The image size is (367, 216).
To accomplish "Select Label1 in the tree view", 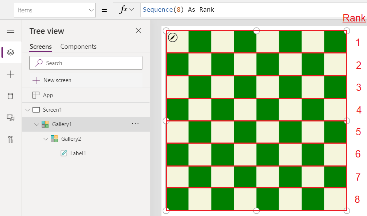I will click(78, 153).
